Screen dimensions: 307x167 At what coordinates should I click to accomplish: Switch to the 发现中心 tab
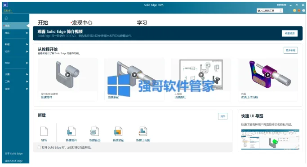tap(82, 23)
